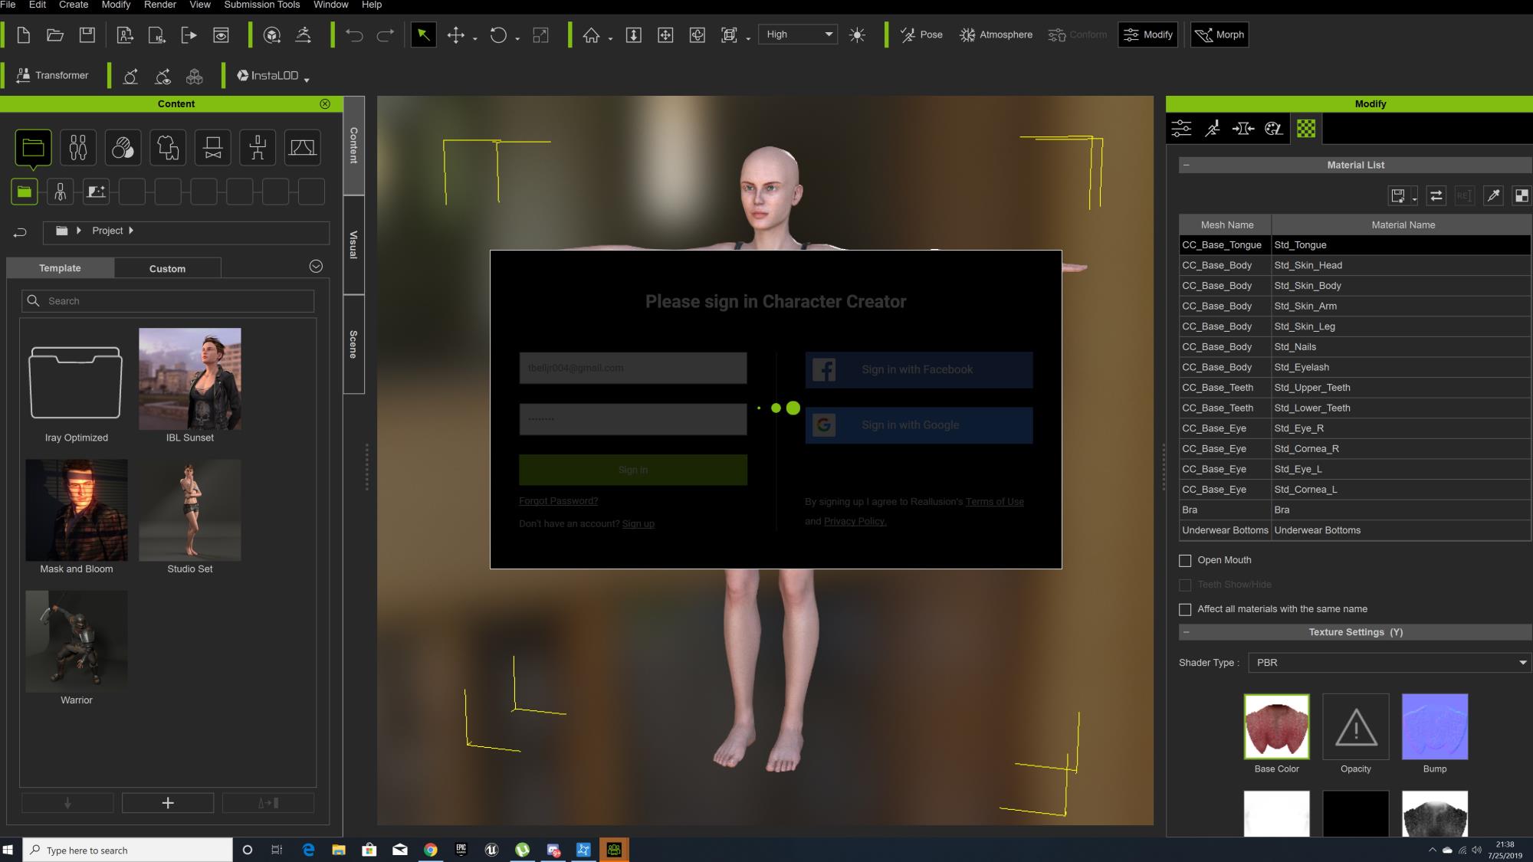Image resolution: width=1533 pixels, height=862 pixels.
Task: Select the Warrior template
Action: tap(77, 641)
